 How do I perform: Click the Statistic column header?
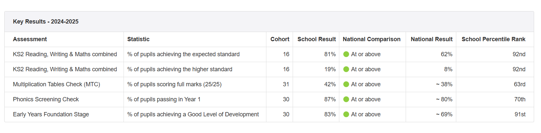point(138,39)
